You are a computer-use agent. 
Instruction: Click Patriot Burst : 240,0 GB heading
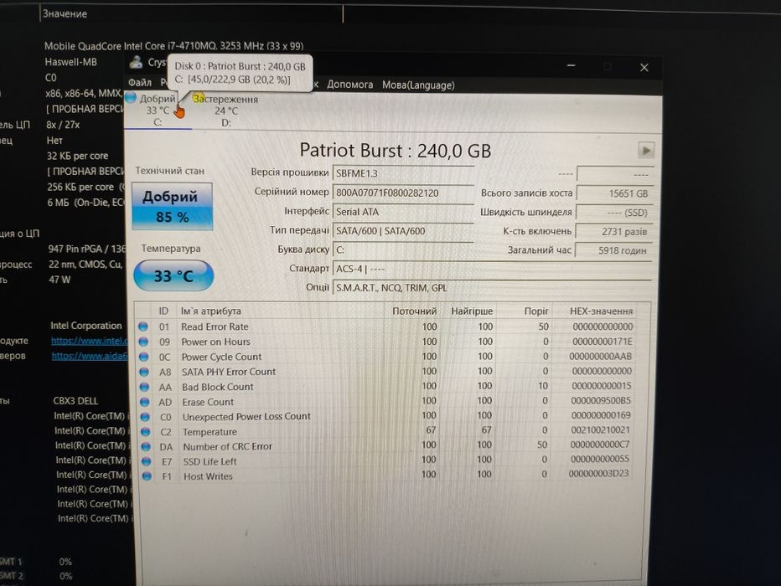click(x=395, y=151)
